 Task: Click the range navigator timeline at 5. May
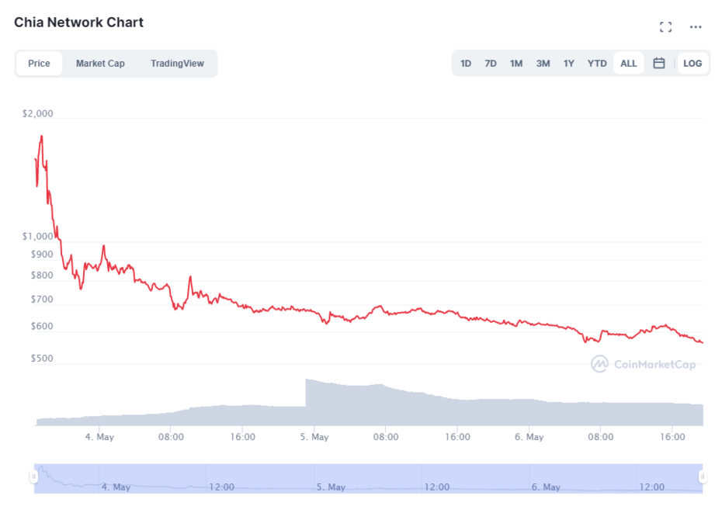pos(331,487)
